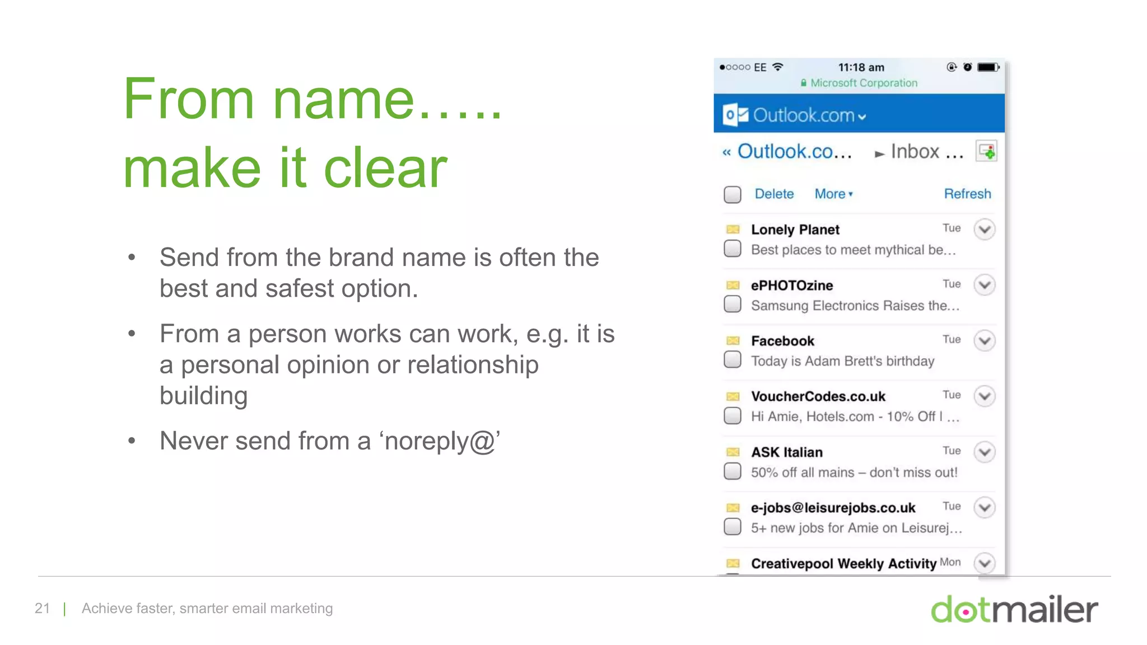Screen dimensions: 1147x645
Task: Open the e-jobs@leisurejobs.co.uk sender name
Action: [833, 508]
